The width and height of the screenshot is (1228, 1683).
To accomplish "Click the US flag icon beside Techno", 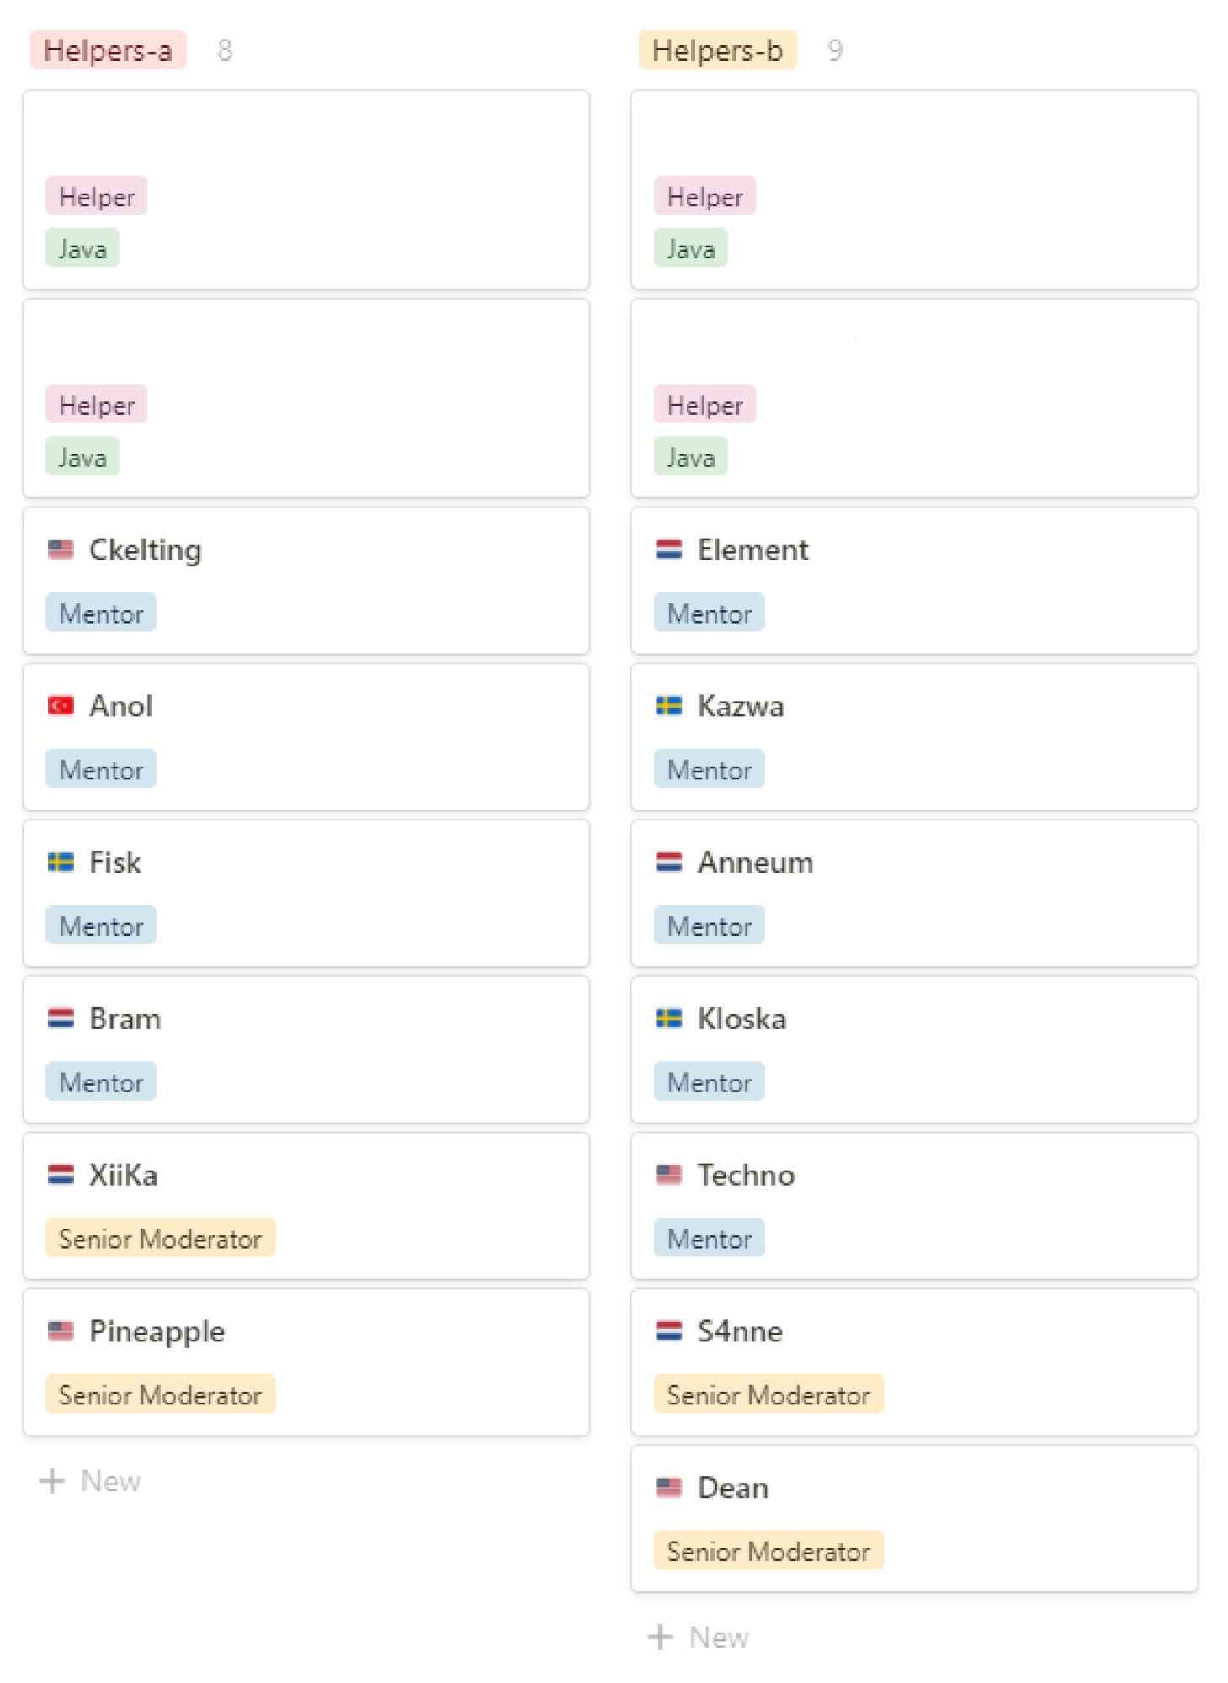I will click(669, 1175).
